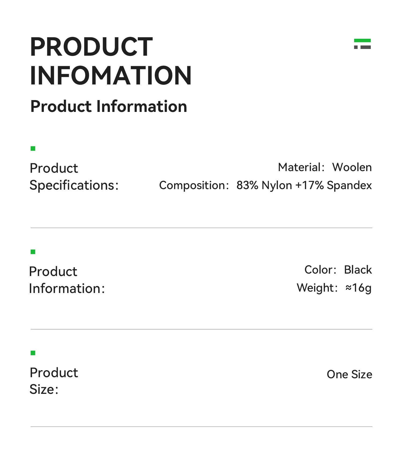This screenshot has width=403, height=456.
Task: Click the green and gray bars icon
Action: (362, 44)
